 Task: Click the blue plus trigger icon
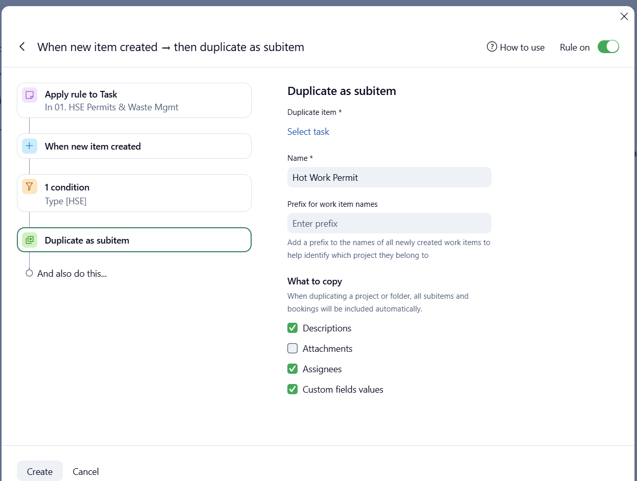pos(30,146)
